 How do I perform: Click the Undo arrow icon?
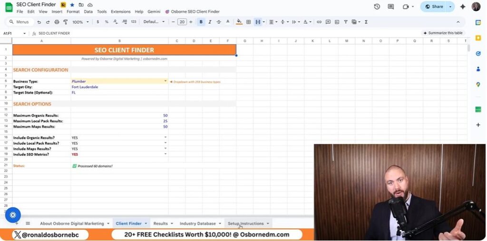coord(39,22)
